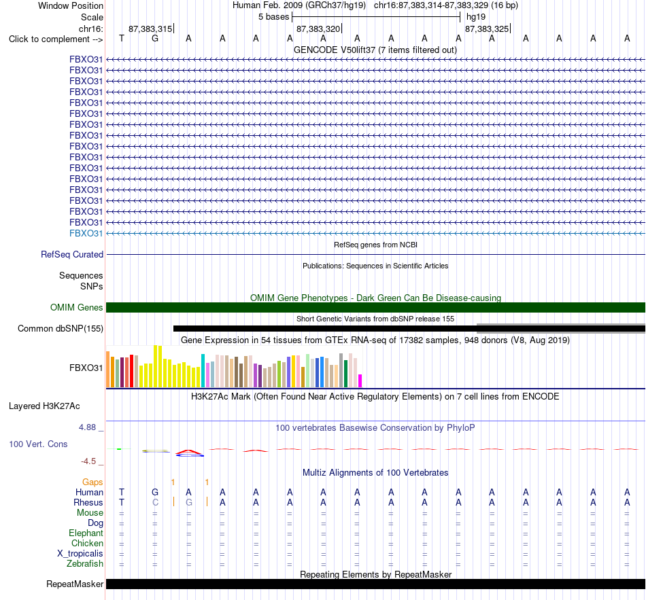
Task: Click position label 87,383,320
Action: coord(318,29)
